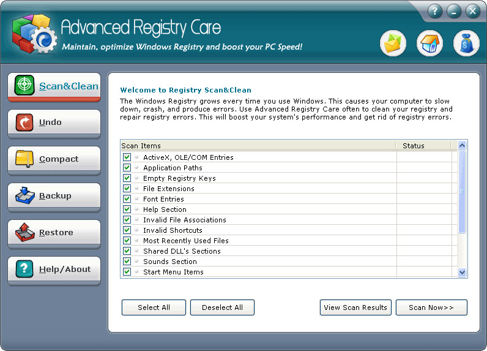Click the red Restore tray icon

25,232
